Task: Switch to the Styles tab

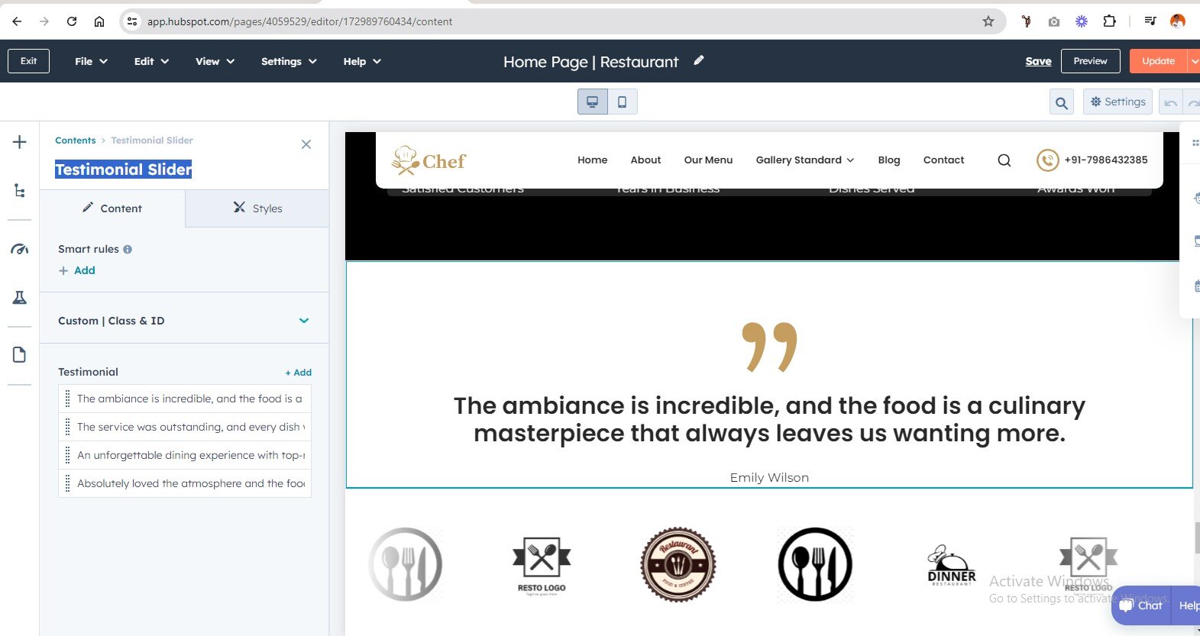Action: 257,208
